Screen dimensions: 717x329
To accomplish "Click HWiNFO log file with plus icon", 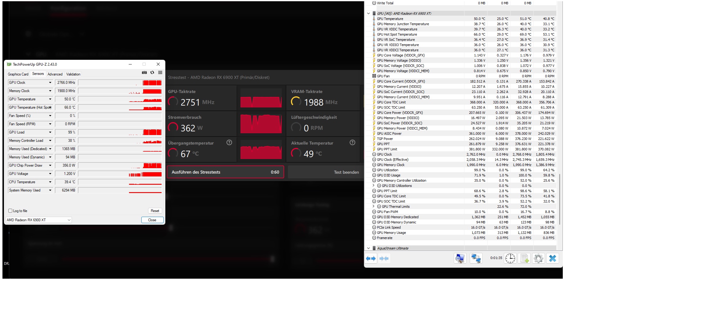I will click(x=524, y=258).
